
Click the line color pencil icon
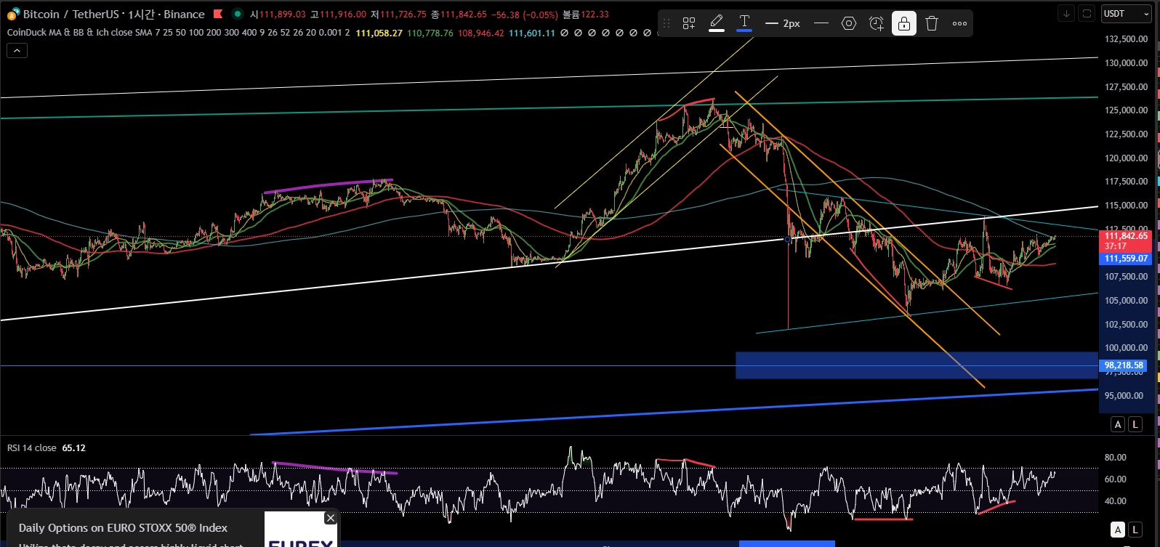click(717, 23)
